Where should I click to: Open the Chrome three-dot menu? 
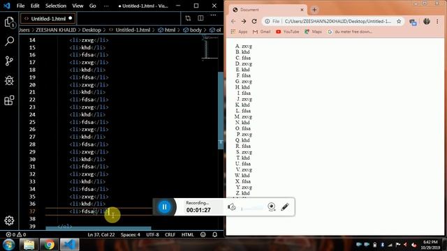pos(437,22)
